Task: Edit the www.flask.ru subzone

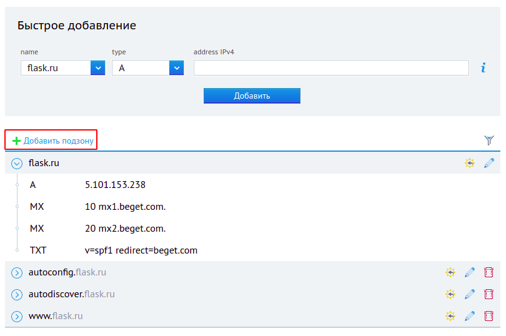Action: pos(470,316)
